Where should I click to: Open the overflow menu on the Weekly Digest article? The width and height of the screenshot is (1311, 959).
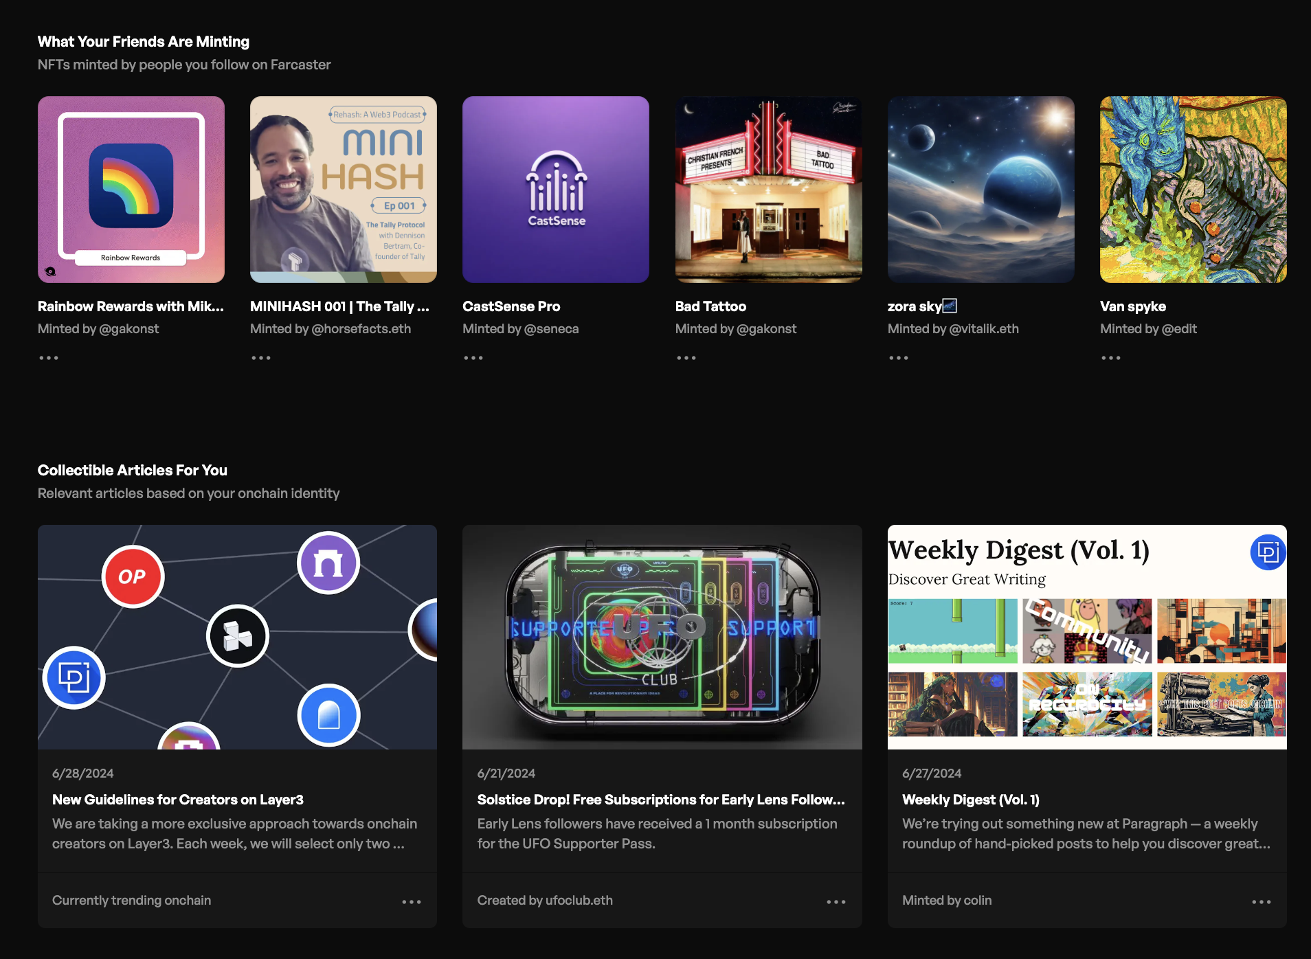1262,901
